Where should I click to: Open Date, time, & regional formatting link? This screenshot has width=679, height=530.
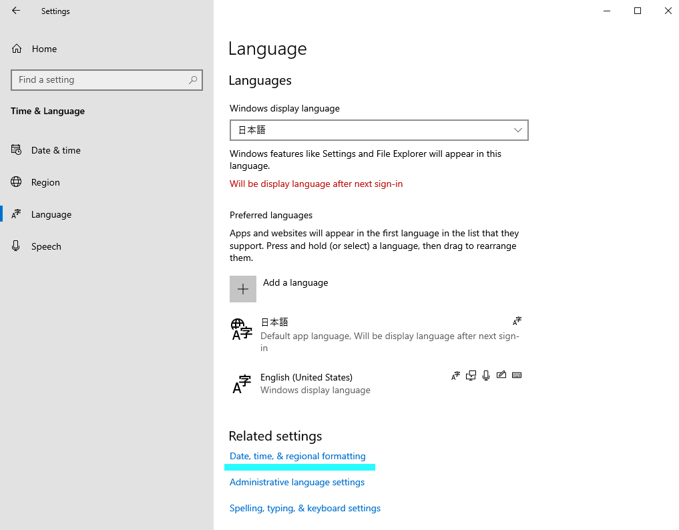[298, 456]
